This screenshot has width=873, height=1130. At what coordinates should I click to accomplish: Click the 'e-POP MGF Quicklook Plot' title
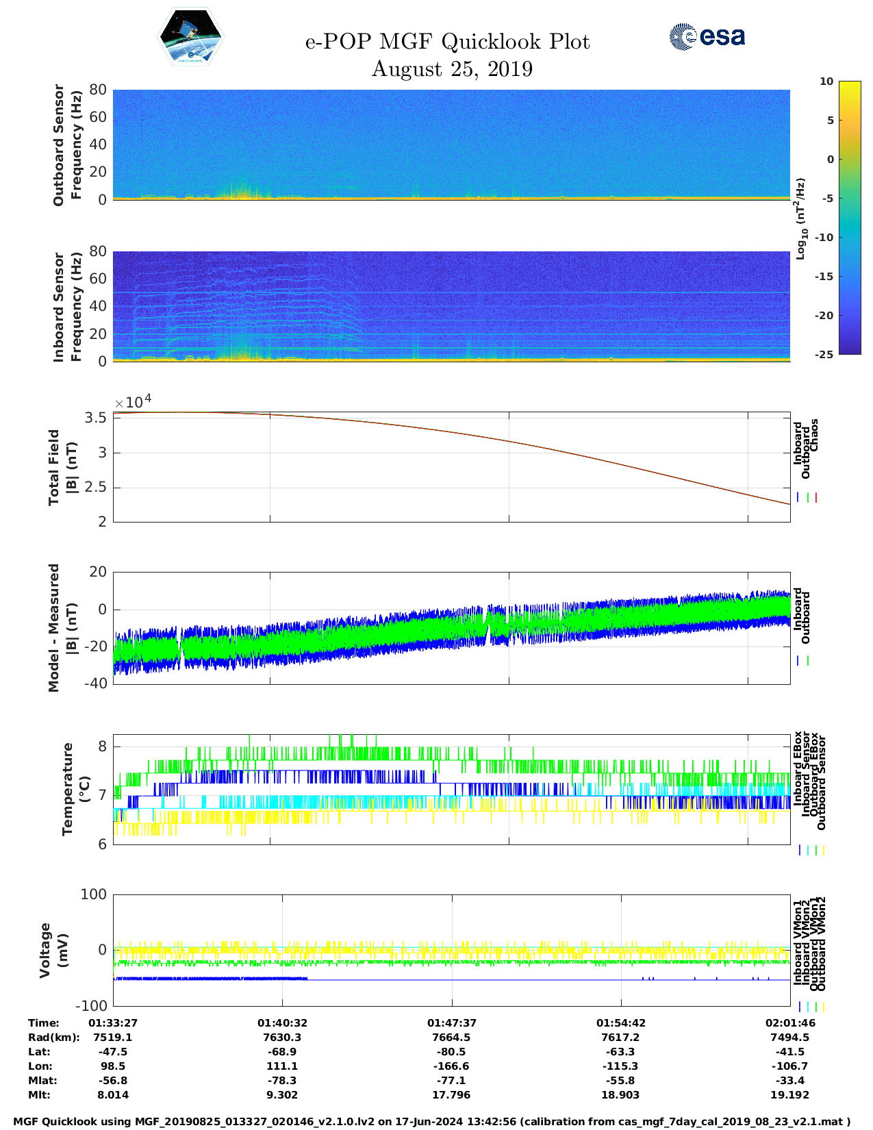pos(447,42)
